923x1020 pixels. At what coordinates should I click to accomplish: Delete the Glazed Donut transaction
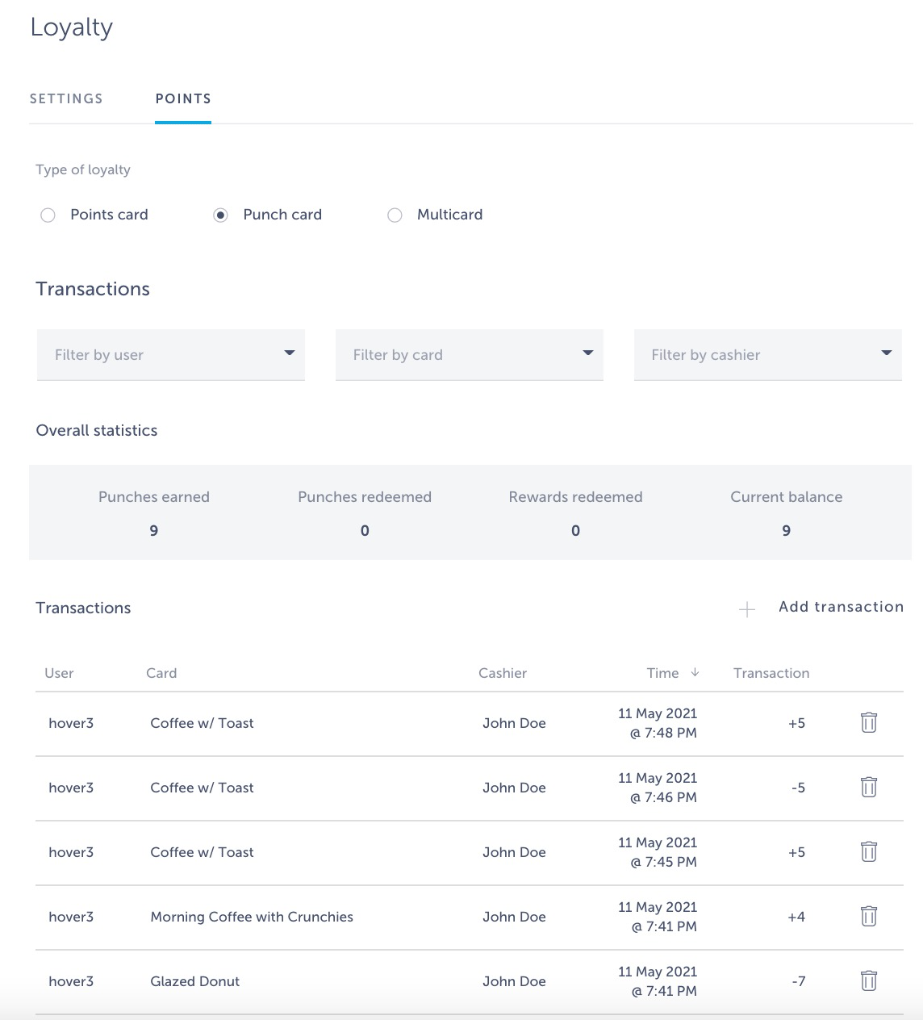[x=868, y=981]
